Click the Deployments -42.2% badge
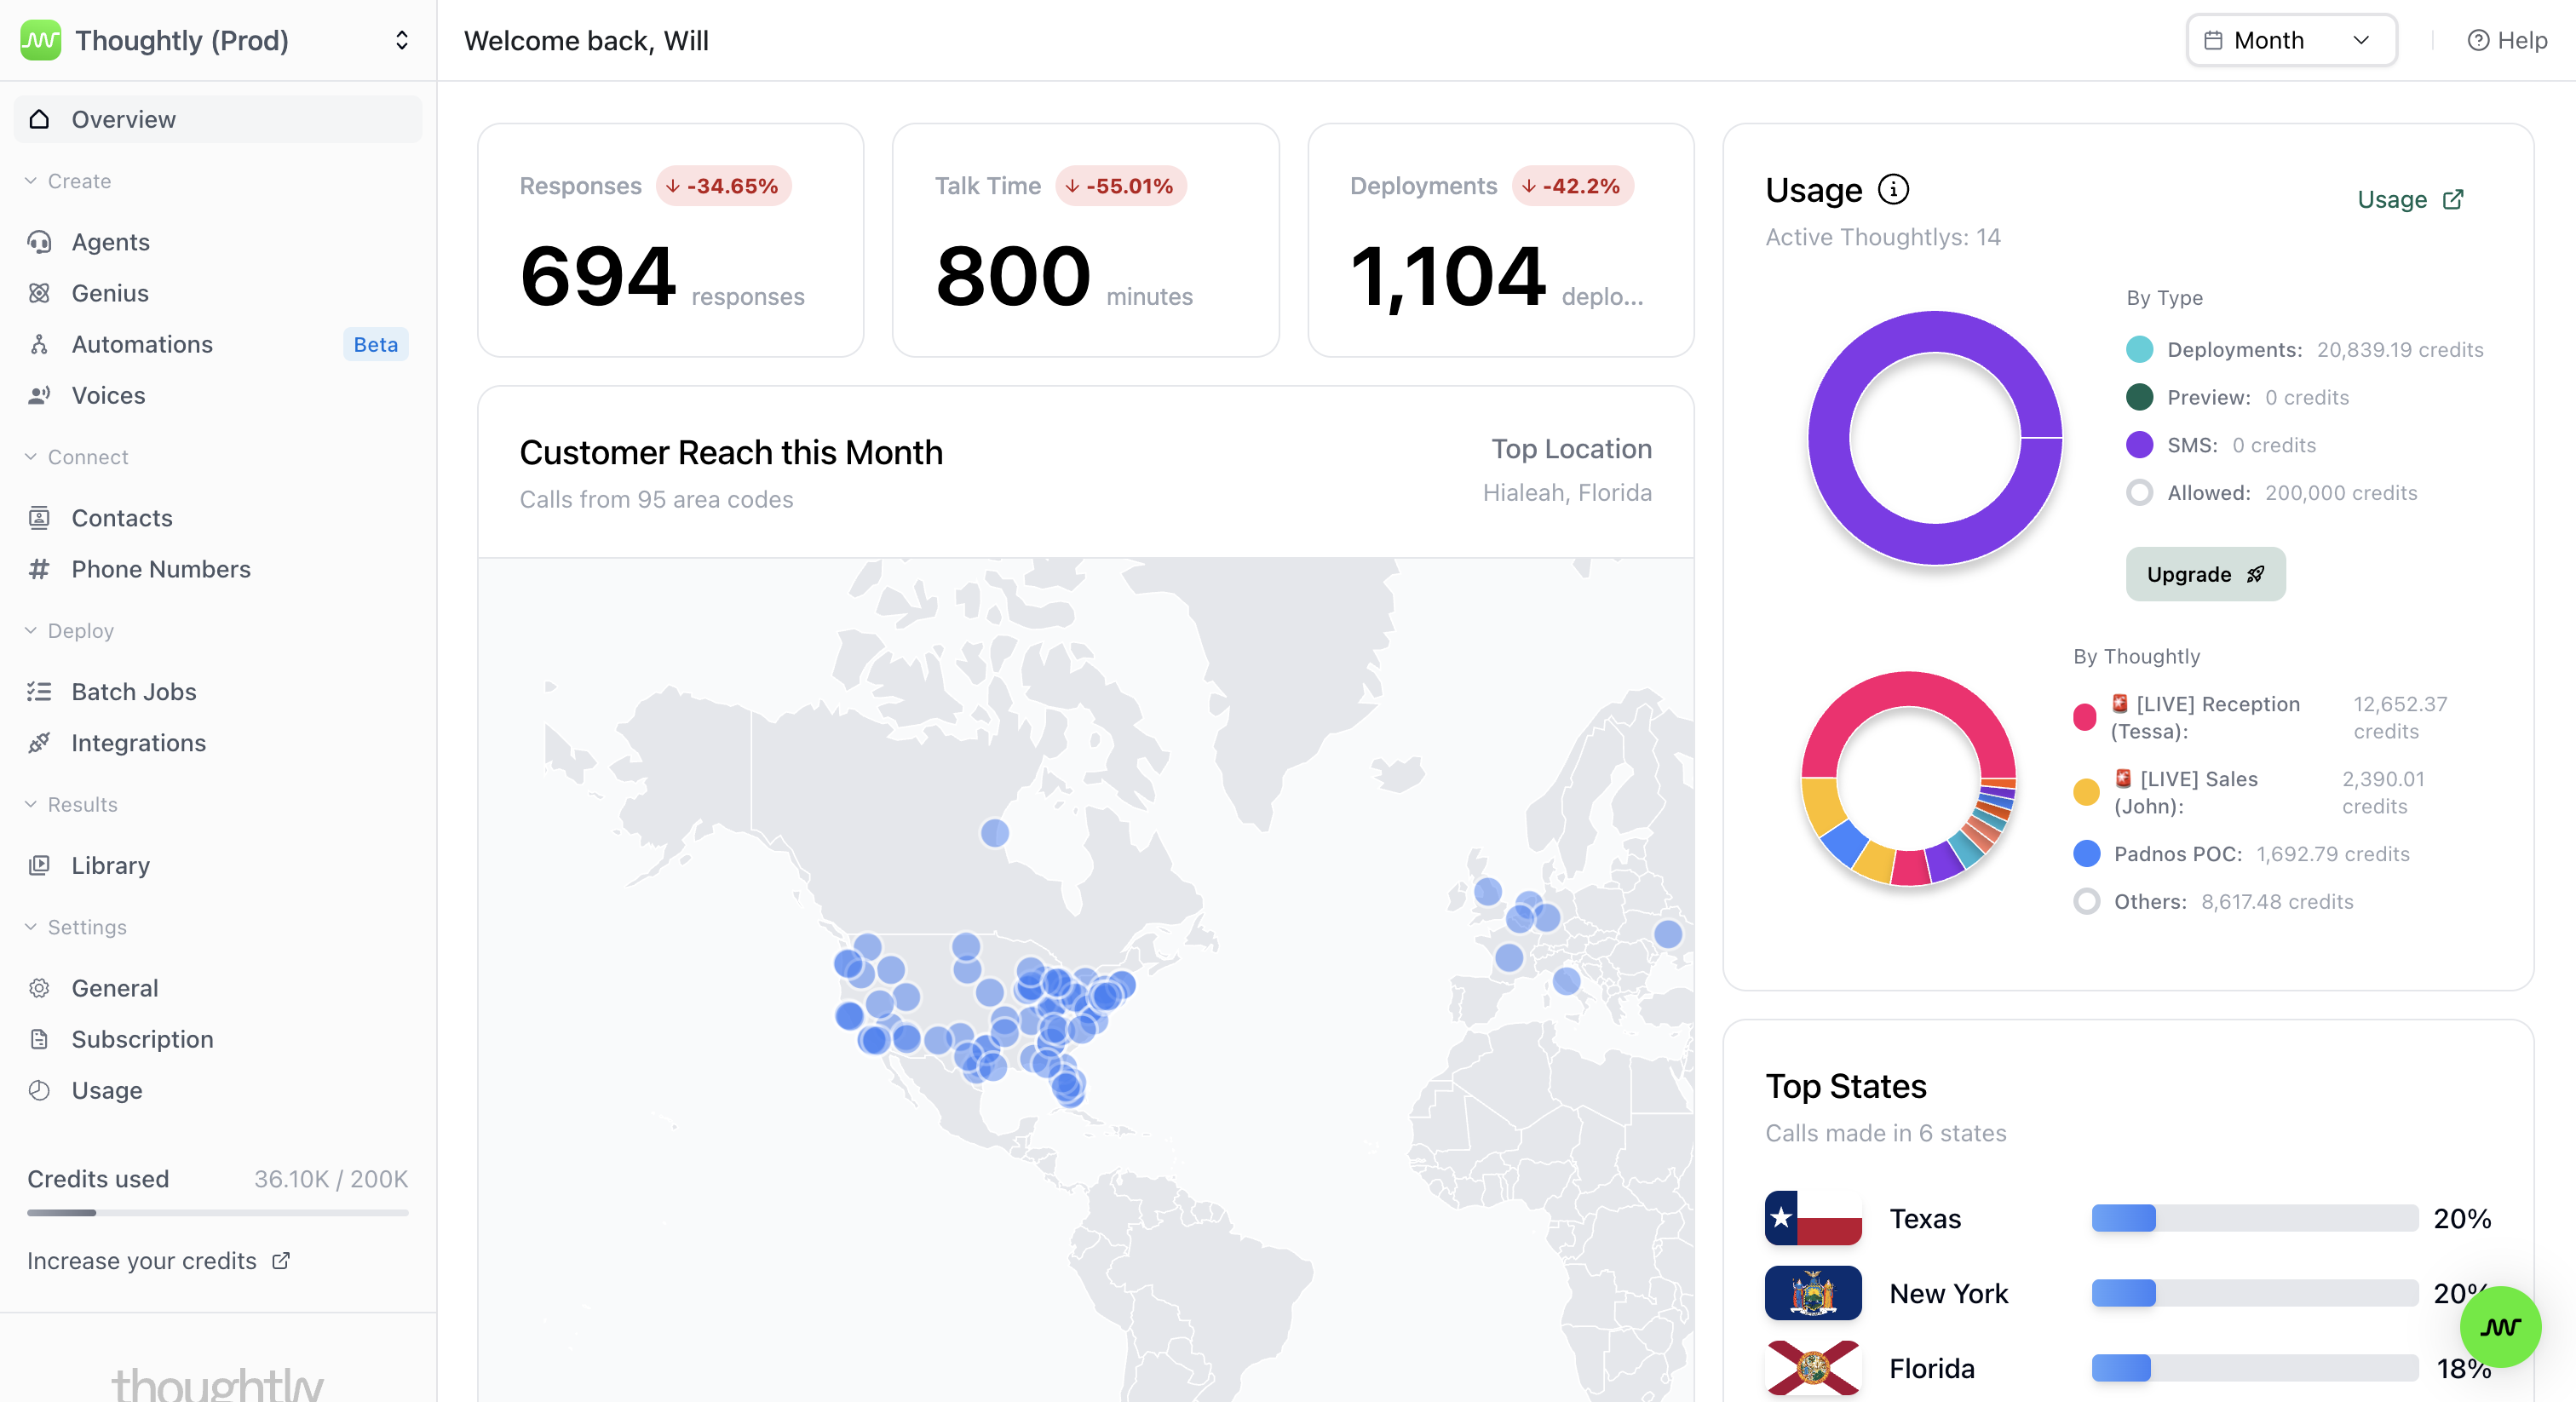Screen dimensions: 2576x1402 click(1572, 186)
